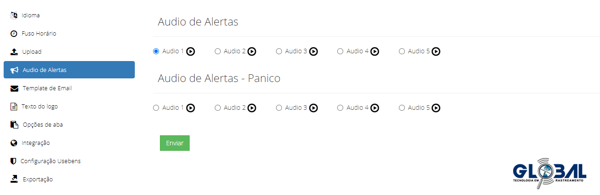Viewport: 600px width, 195px height.
Task: Go to Configuração Usebens settings
Action: [x=50, y=161]
